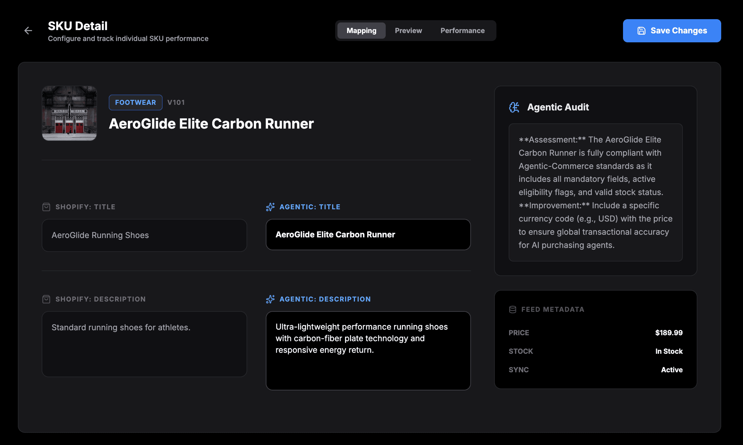Click into the Agentic Description text area
Screen dimensions: 743x445
368,350
